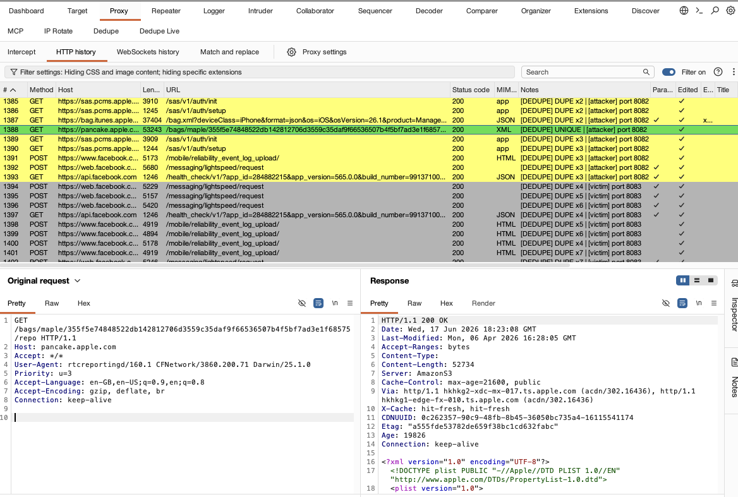738x497 pixels.
Task: Show newline characters in request pane
Action: [x=335, y=303]
